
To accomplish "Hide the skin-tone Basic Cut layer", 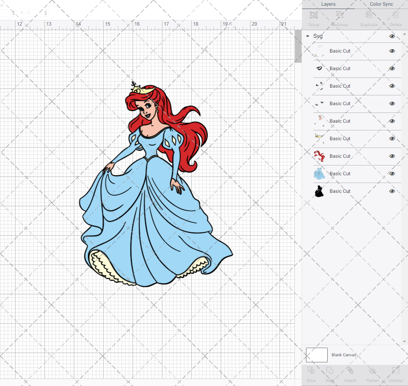I will (392, 121).
